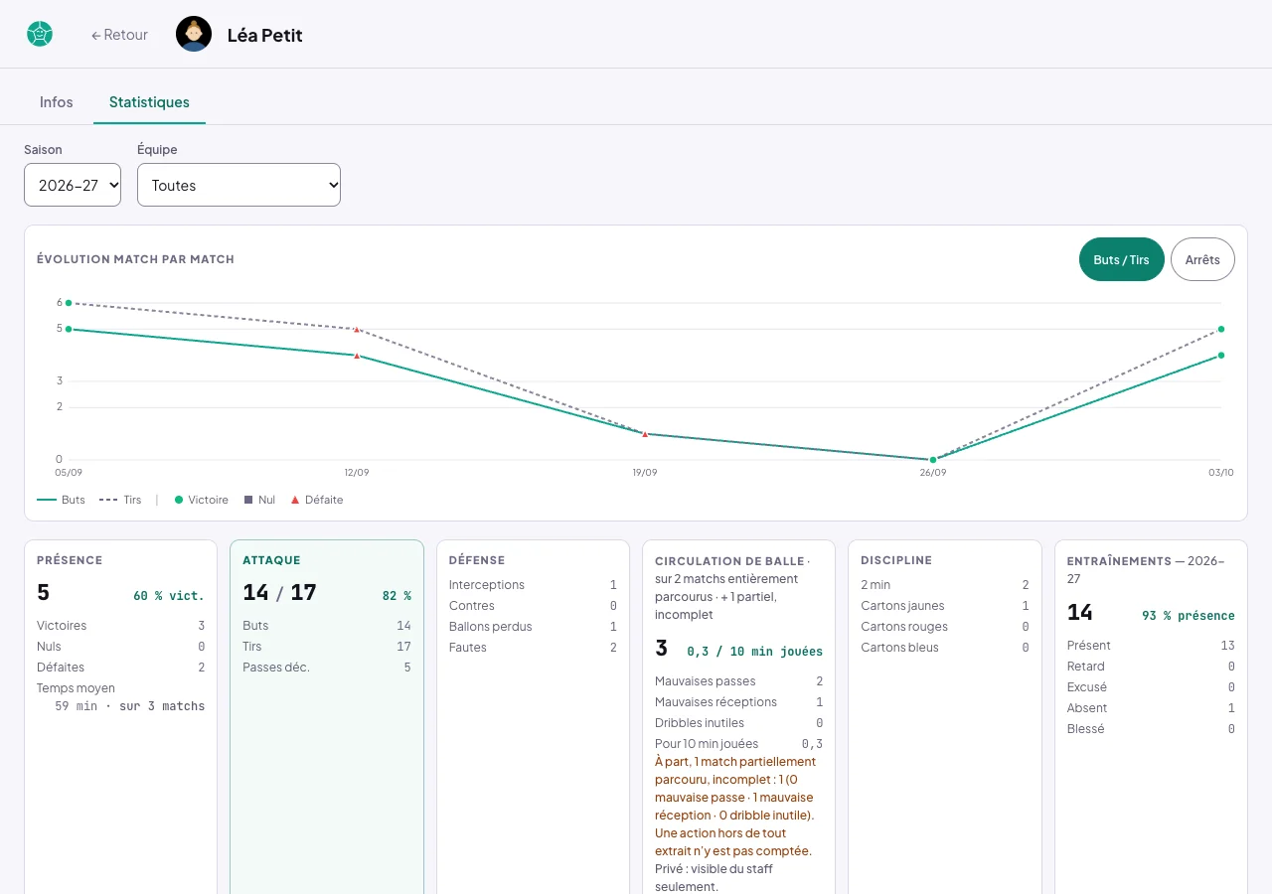This screenshot has height=894, width=1272.
Task: Click the Nul legend entry
Action: pos(259,500)
